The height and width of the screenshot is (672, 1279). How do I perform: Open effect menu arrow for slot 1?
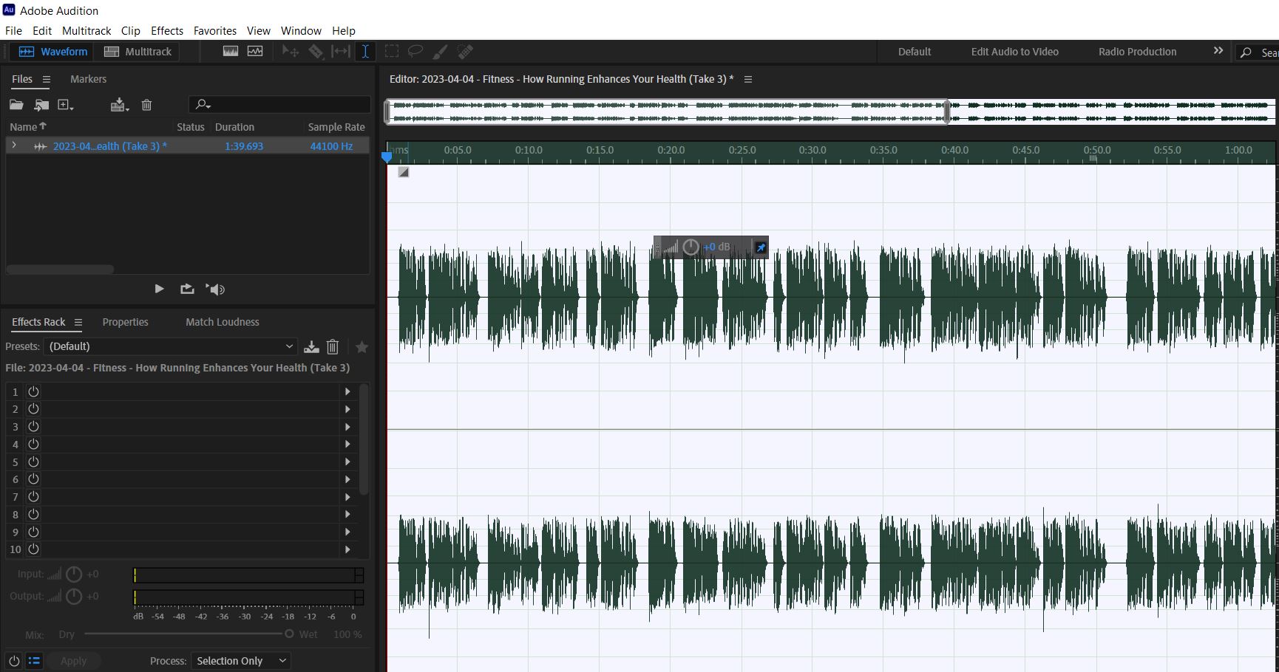(x=347, y=391)
